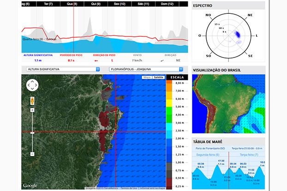Image resolution: width=287 pixels, height=191 pixels.
Task: Click the 17:38 high tide label
Action: tap(221, 161)
